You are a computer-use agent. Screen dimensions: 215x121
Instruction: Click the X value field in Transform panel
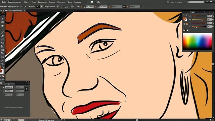click(9, 87)
